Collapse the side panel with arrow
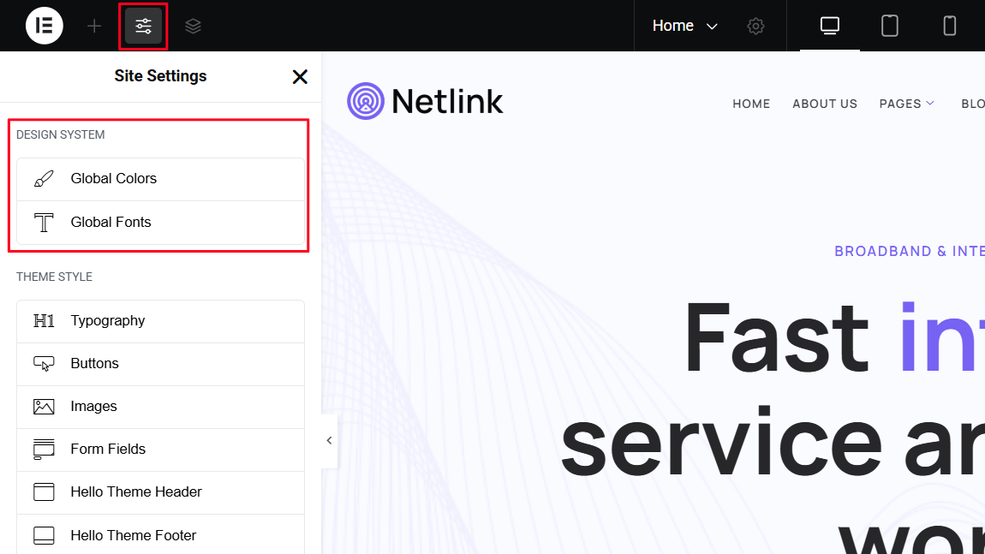The height and width of the screenshot is (554, 985). (x=329, y=440)
